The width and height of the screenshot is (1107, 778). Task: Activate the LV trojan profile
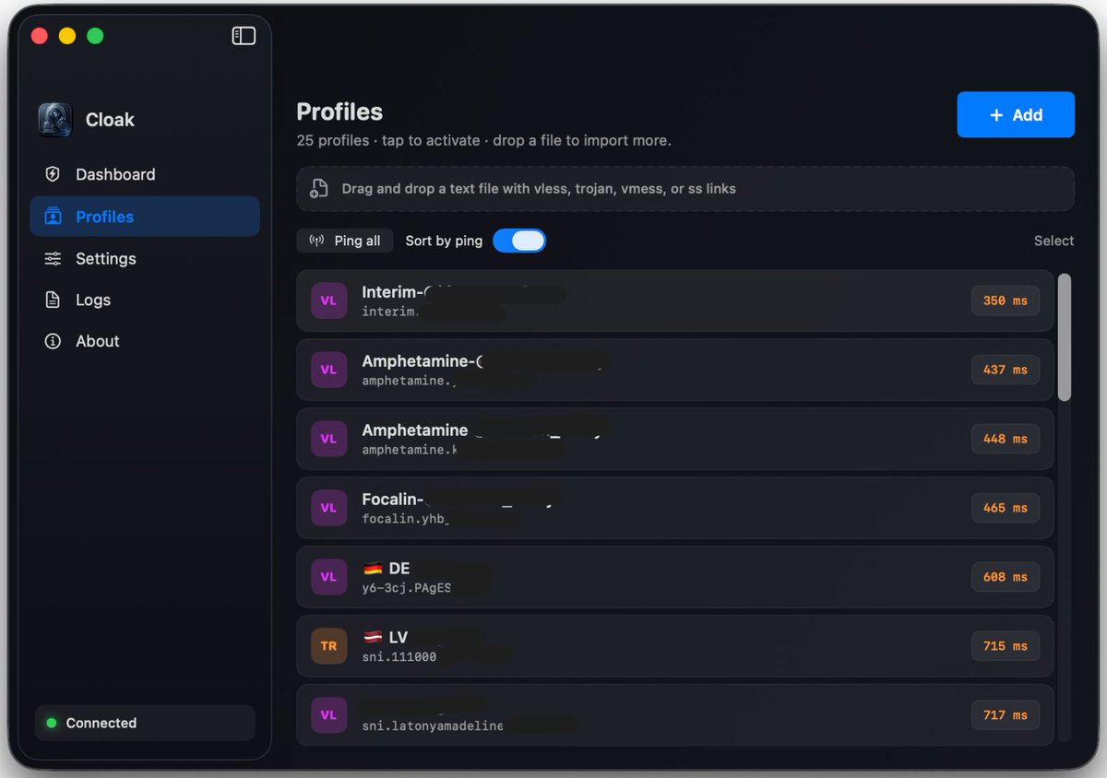675,646
